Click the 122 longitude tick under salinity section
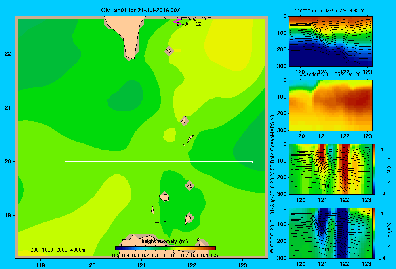This screenshot has height=269, width=396. (x=345, y=136)
